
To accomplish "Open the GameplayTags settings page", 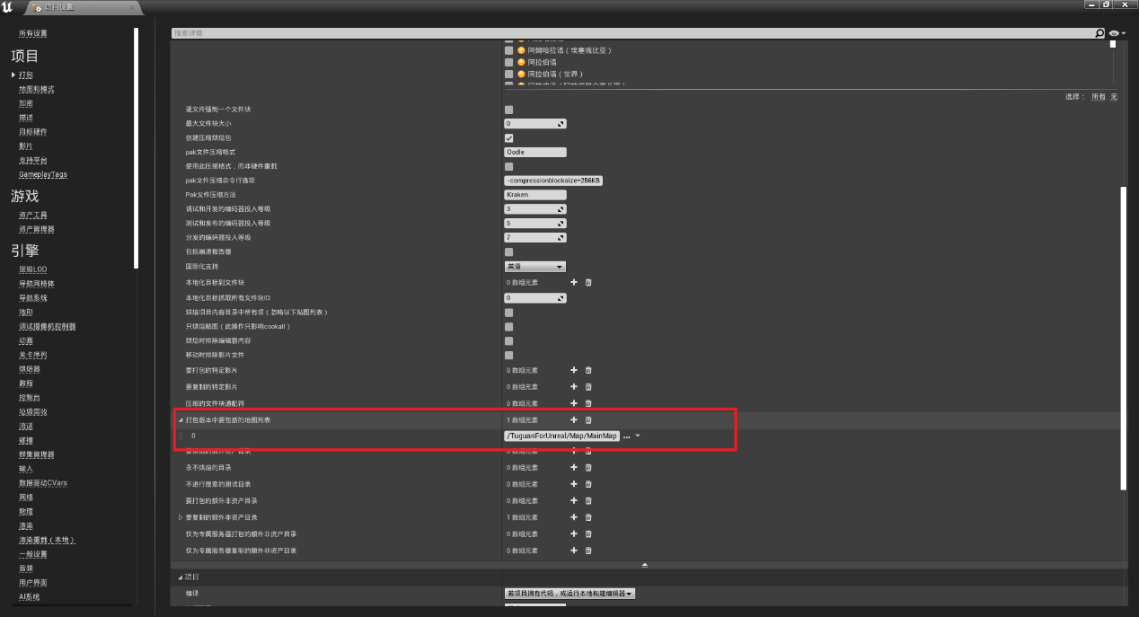I will point(43,174).
